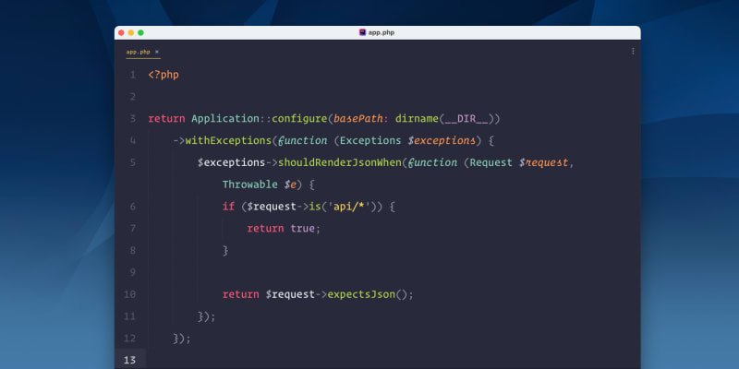Click the green maximize window button
The height and width of the screenshot is (369, 739).
141,32
